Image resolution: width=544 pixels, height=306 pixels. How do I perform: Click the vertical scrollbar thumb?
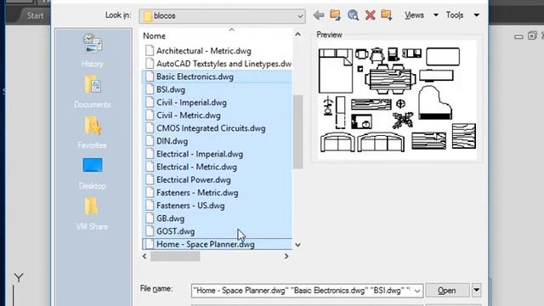(297, 132)
